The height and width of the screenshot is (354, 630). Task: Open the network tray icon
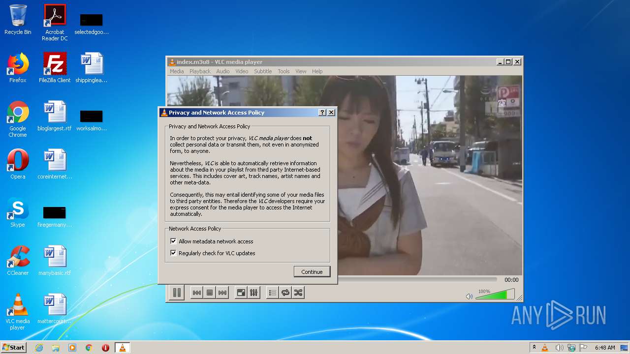(571, 348)
